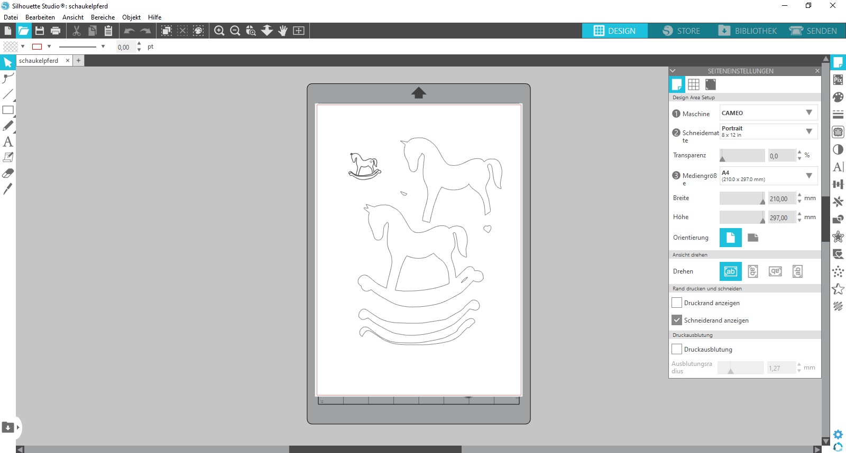Image resolution: width=846 pixels, height=453 pixels.
Task: Go to the BIBLIOTHEK section
Action: pyautogui.click(x=748, y=31)
